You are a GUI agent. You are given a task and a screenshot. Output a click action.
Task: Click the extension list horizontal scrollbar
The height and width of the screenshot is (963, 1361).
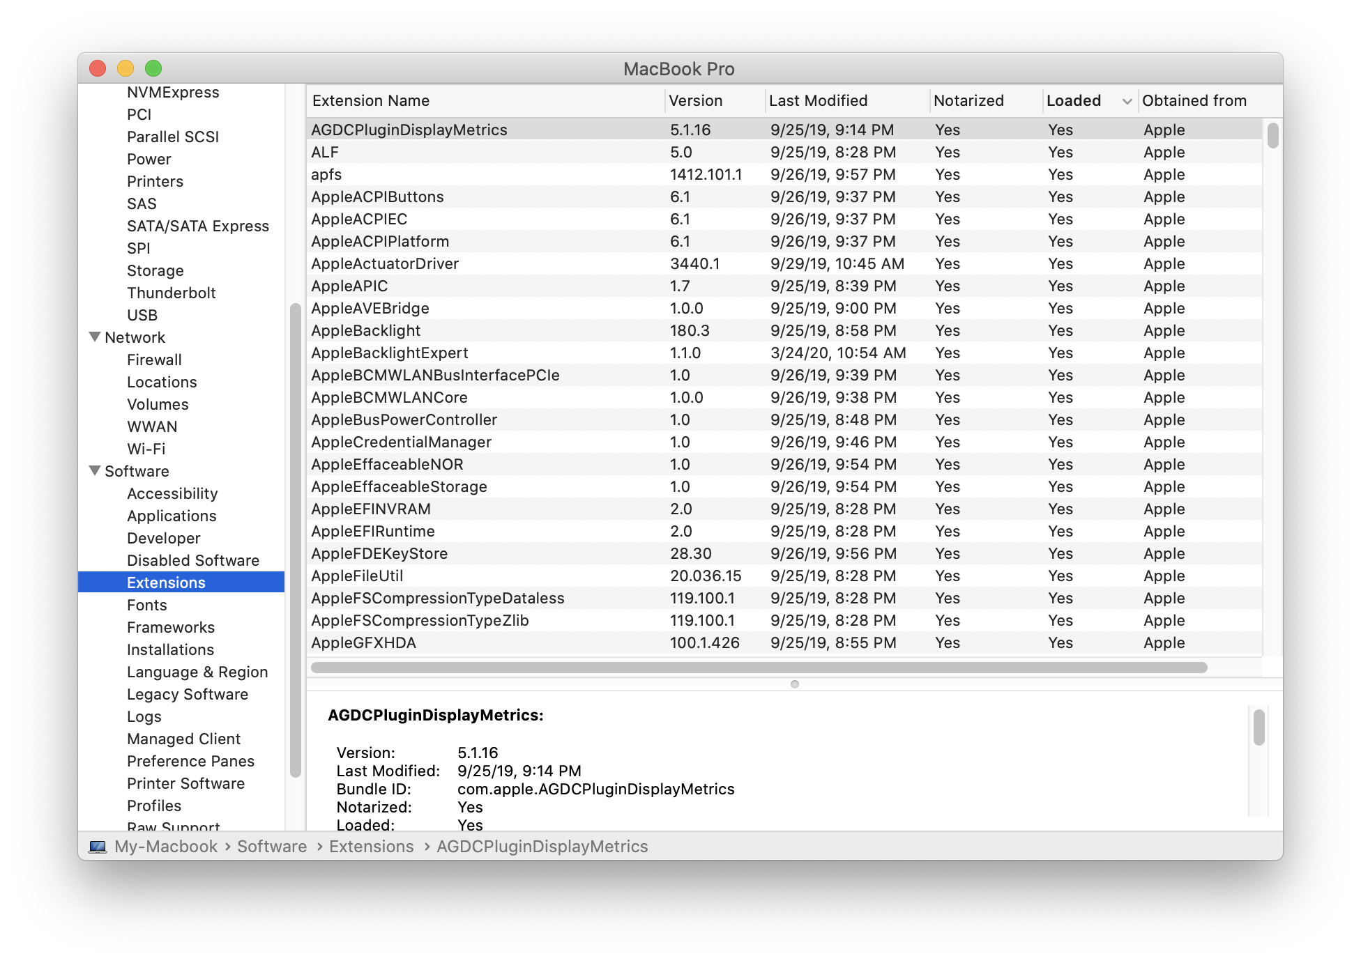tap(759, 668)
